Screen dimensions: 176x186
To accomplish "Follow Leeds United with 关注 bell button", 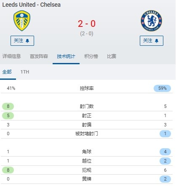I will click(22, 41).
